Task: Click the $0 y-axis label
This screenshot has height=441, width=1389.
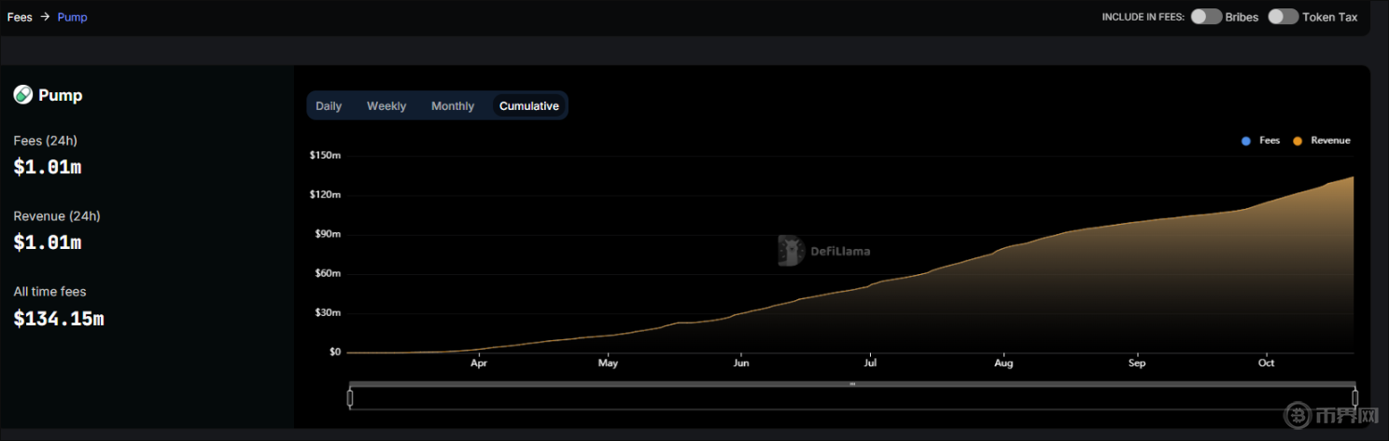Action: point(334,352)
